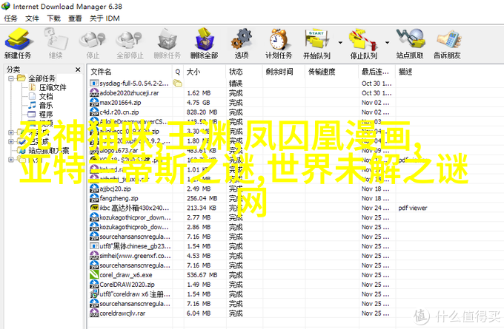Open dropdown arrow beside 开始队列
Viewport: 504px width, 329px height.
(340, 42)
